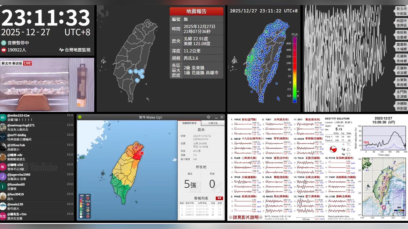Click the S波 icon in the map legend
This screenshot has width=408, height=229.
click(88, 216)
